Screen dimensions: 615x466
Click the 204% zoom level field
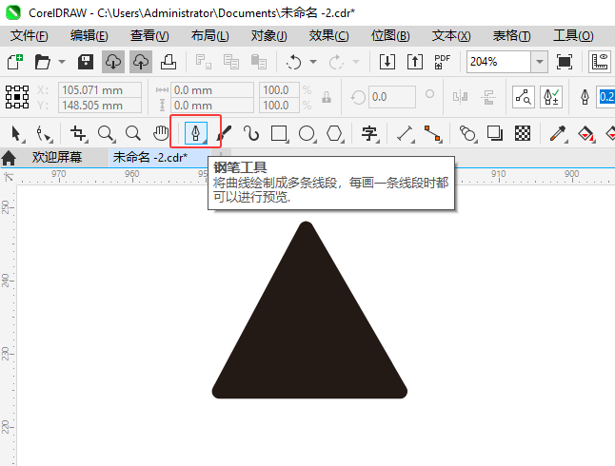coord(499,62)
